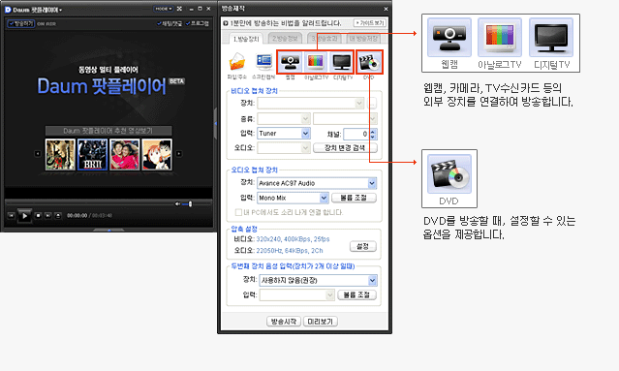The image size is (619, 371).
Task: Select the 파일/주소 file source icon
Action: [x=237, y=62]
